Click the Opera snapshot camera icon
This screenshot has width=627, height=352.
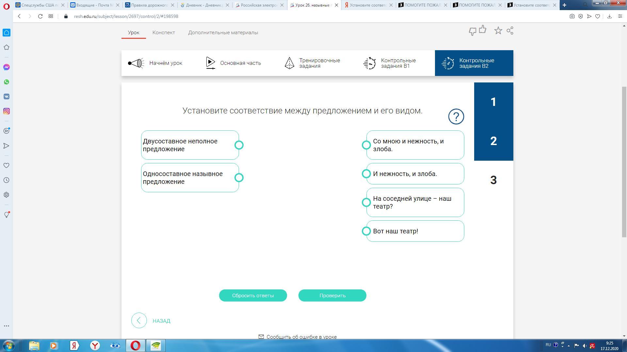pos(572,16)
